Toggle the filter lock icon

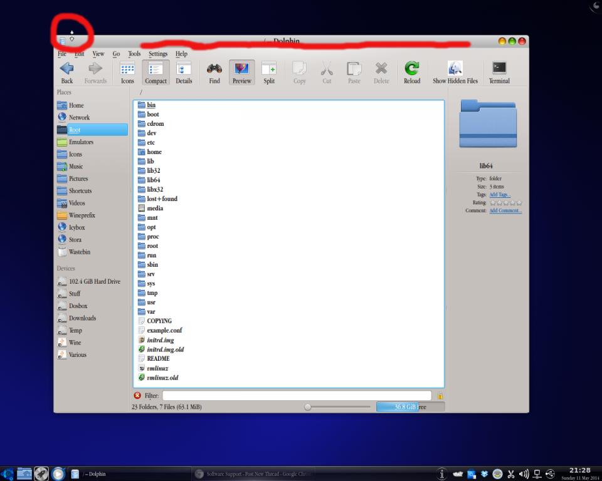point(440,396)
